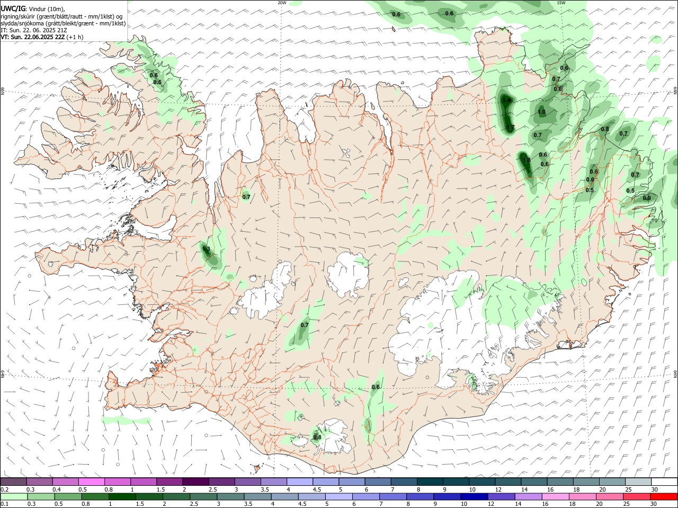Image resolution: width=678 pixels, height=508 pixels.
Task: Click the 15W longitude label at the top
Action: (561, 3)
